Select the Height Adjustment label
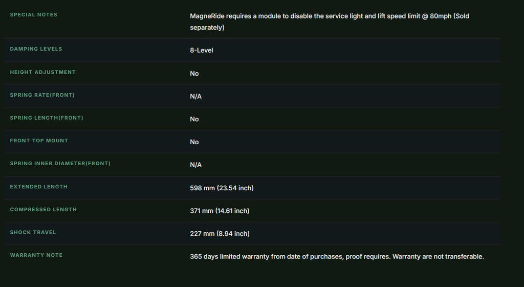This screenshot has width=524, height=287. [x=43, y=72]
